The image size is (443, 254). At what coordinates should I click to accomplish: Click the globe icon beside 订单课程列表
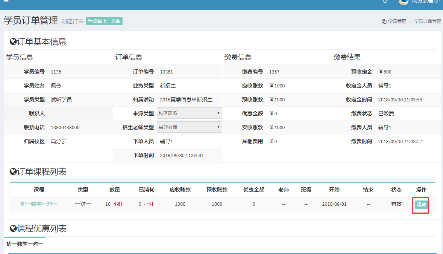point(13,172)
